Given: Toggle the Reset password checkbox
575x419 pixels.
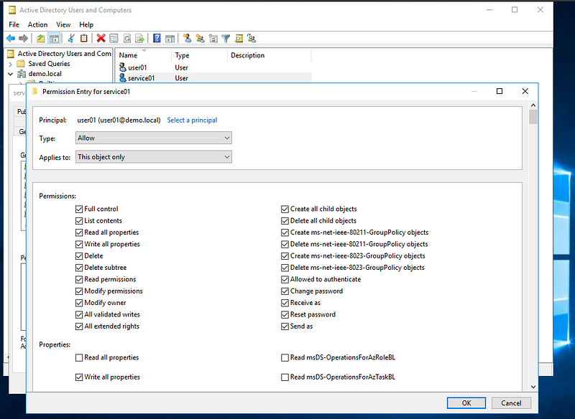Looking at the screenshot, I should click(285, 314).
